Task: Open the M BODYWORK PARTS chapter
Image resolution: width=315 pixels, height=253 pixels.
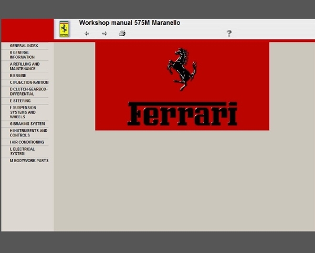Action: [29, 161]
